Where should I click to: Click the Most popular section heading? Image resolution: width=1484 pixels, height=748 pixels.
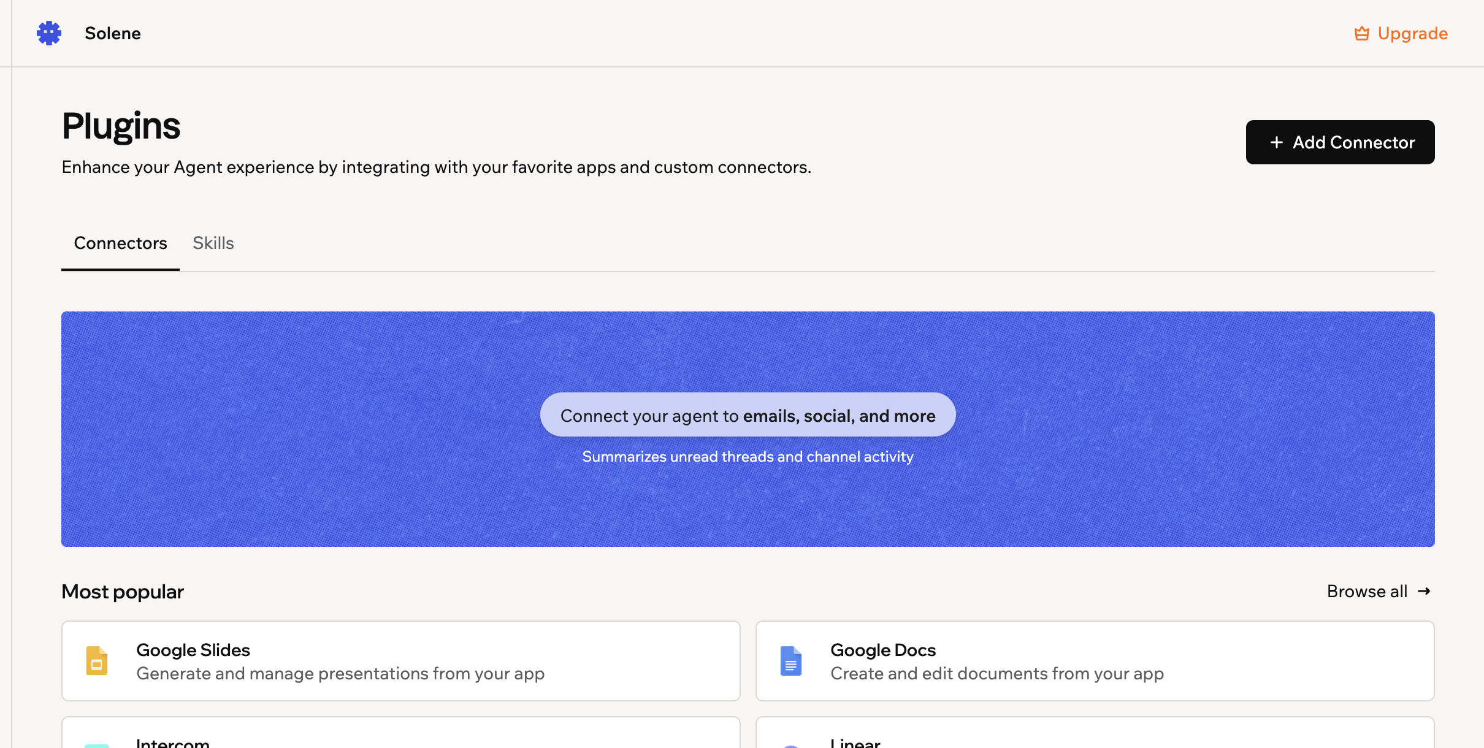pos(123,592)
